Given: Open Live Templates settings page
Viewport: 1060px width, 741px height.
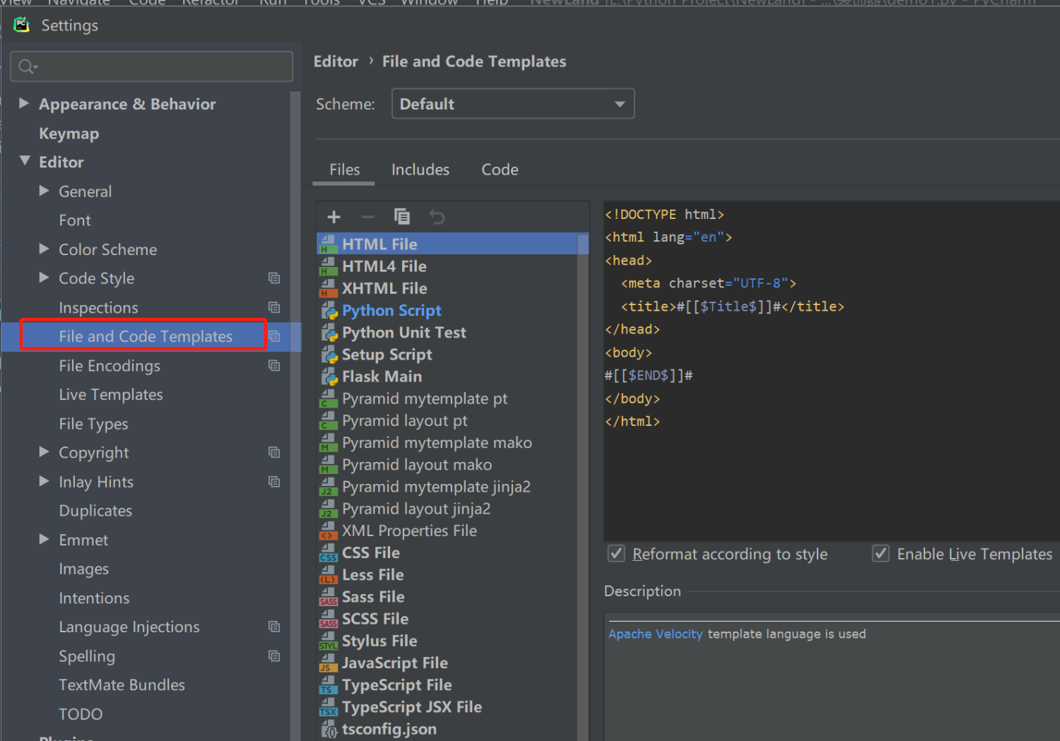Looking at the screenshot, I should click(111, 394).
